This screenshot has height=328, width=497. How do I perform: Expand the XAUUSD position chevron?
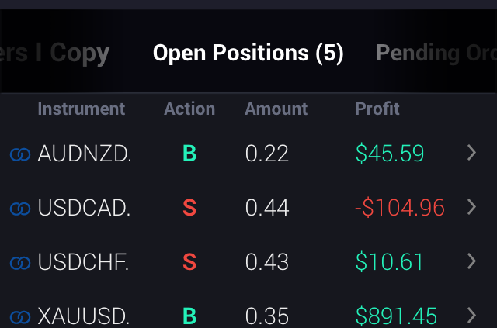point(471,315)
